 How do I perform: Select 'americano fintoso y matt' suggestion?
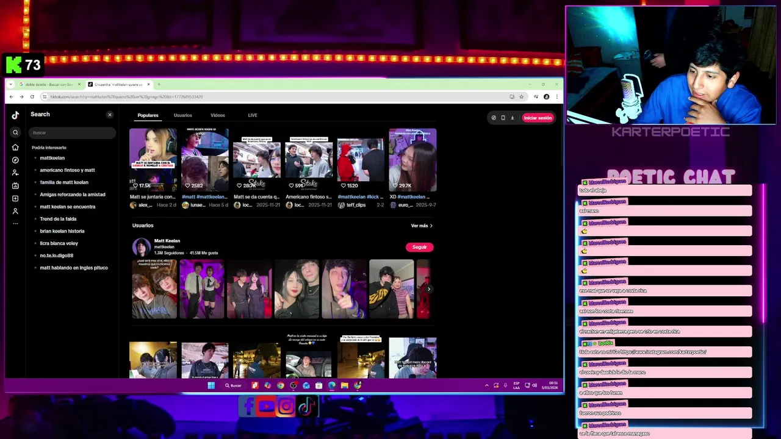coord(67,170)
